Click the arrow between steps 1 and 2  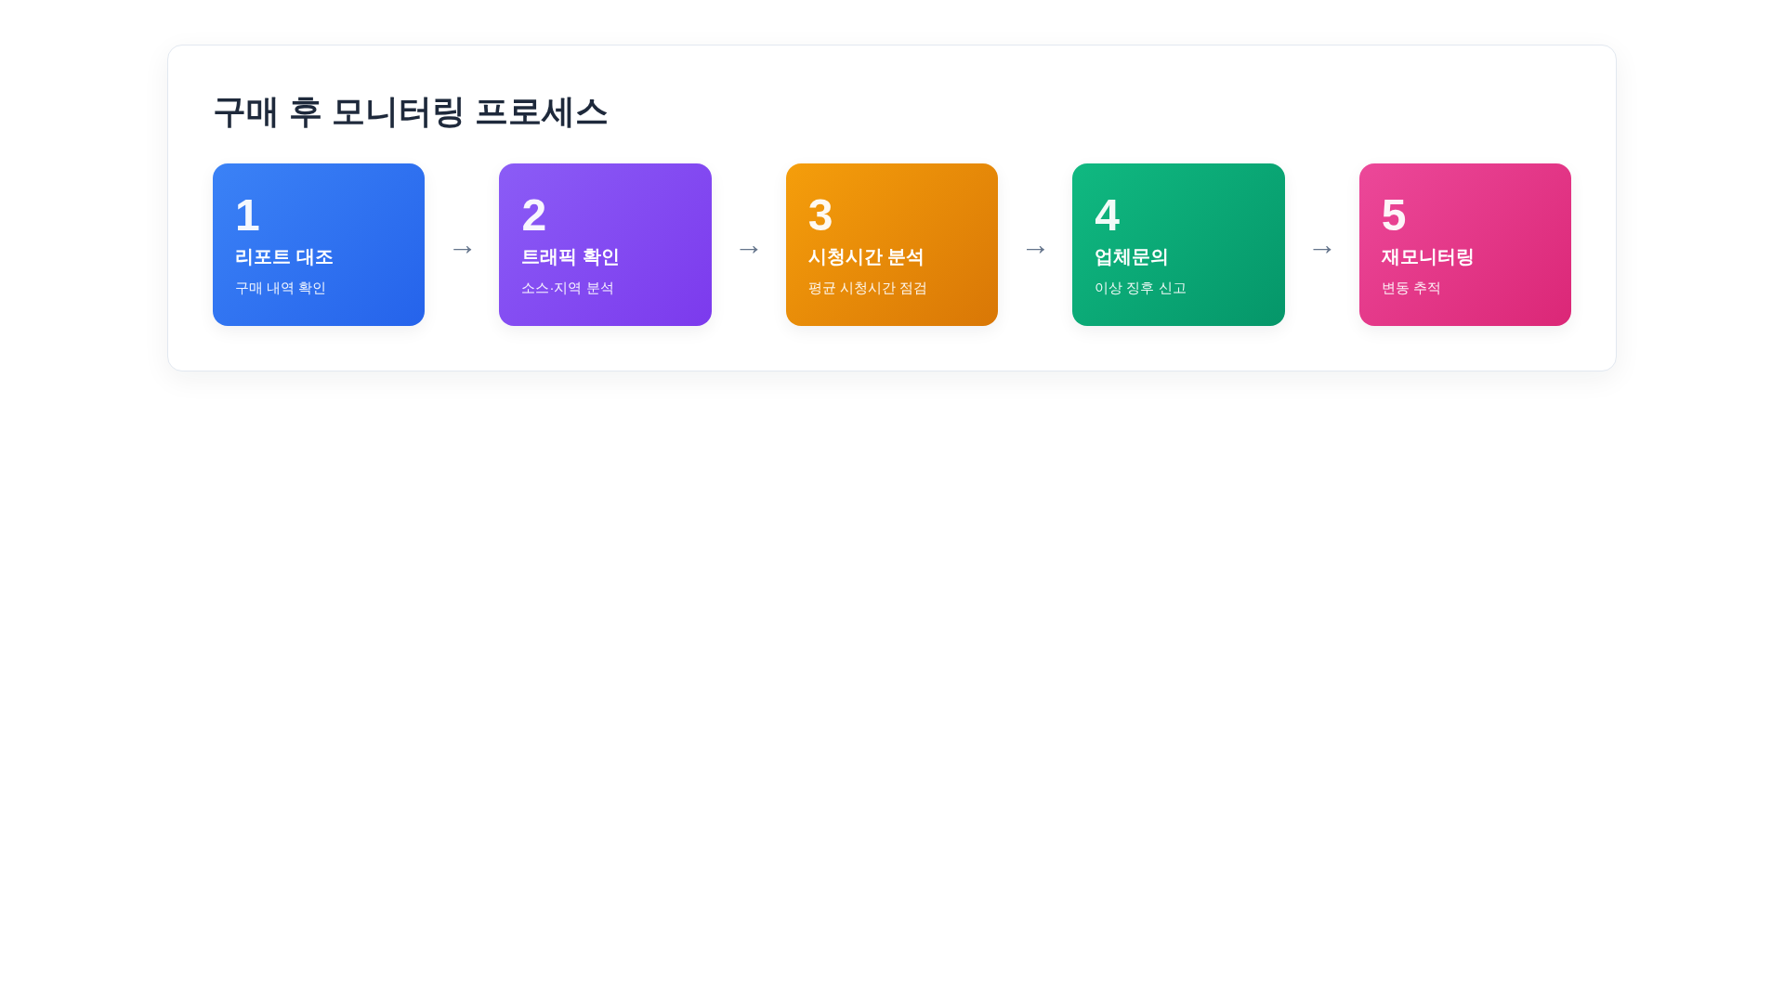tap(462, 248)
